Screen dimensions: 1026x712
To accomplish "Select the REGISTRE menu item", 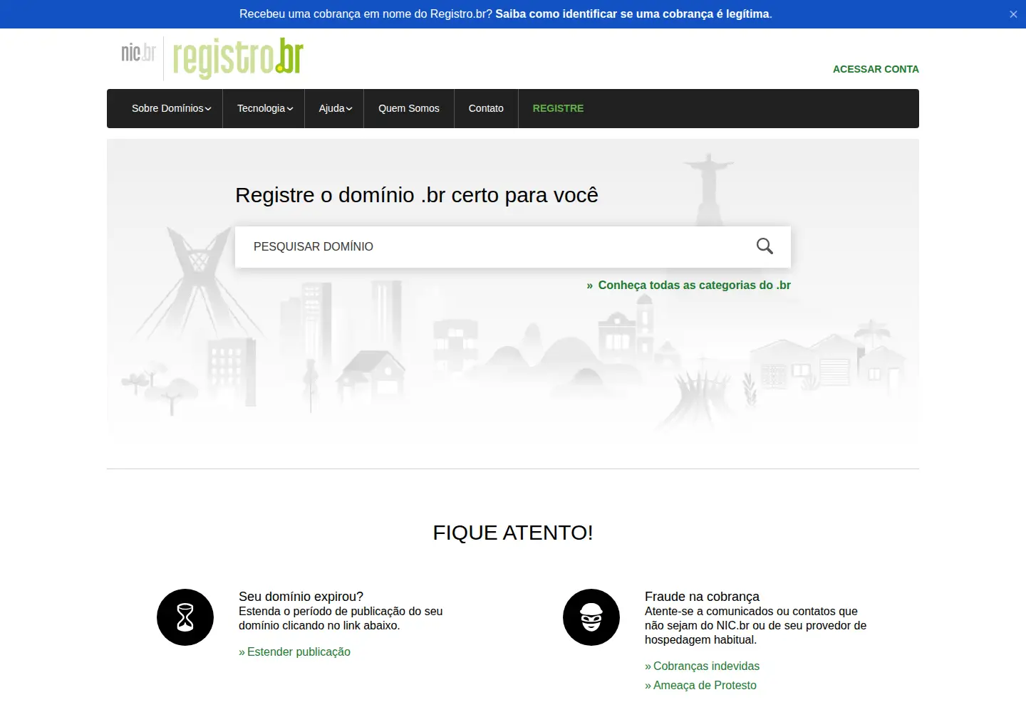I will click(558, 108).
